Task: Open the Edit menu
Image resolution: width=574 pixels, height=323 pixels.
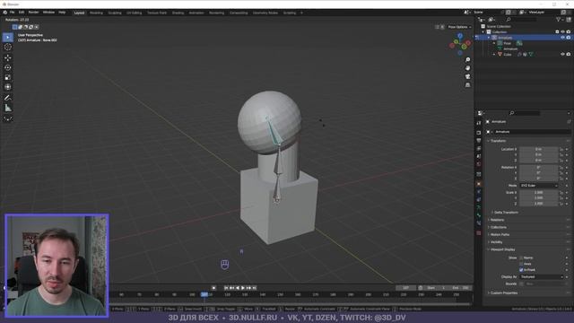Action: click(22, 13)
